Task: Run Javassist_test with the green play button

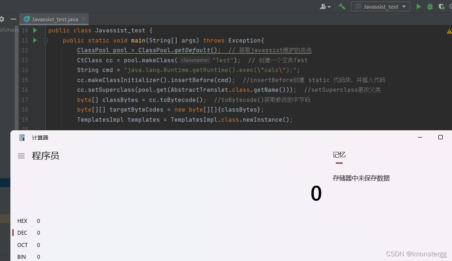Action: [419, 6]
